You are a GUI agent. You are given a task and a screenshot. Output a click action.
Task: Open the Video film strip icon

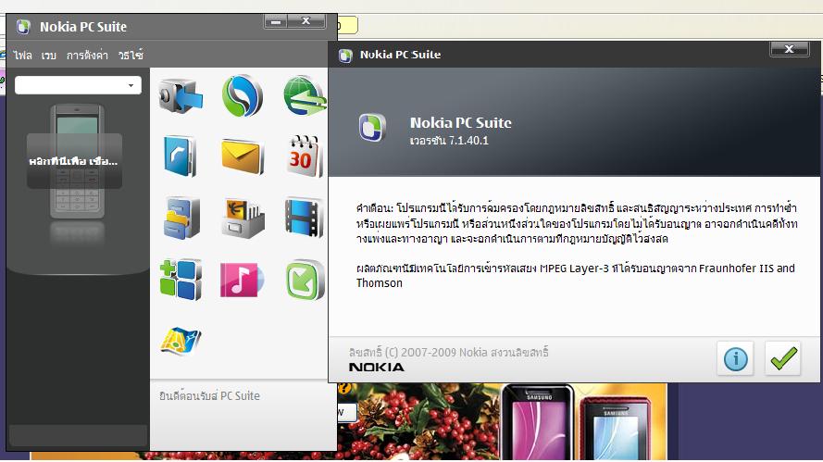[304, 218]
